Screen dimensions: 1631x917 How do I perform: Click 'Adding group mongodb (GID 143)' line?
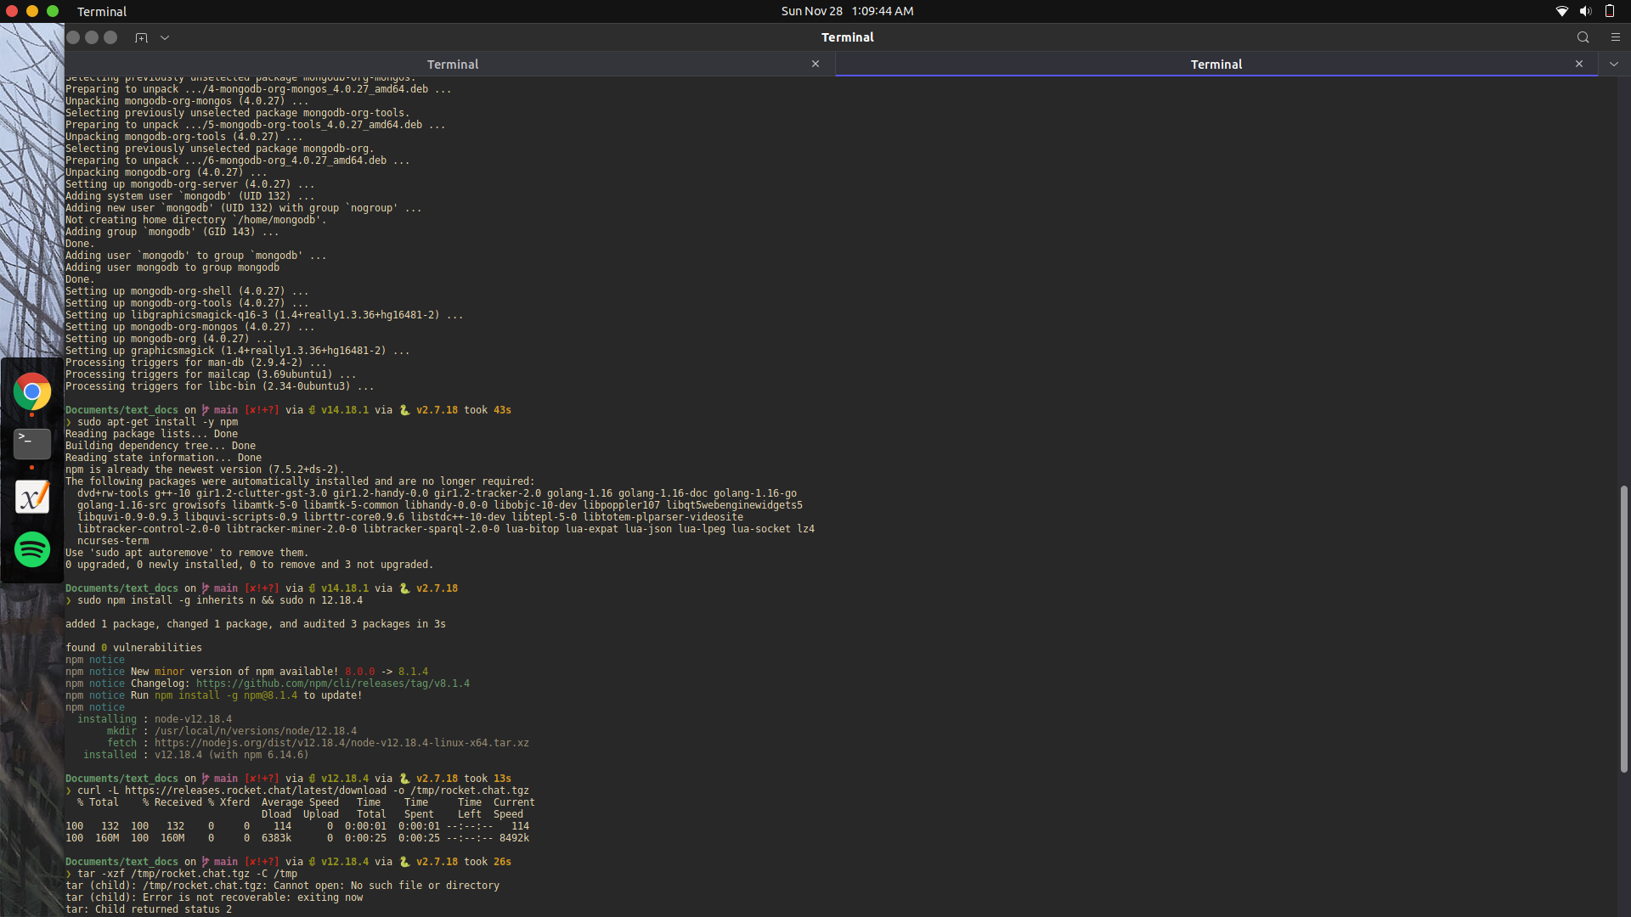pos(172,232)
